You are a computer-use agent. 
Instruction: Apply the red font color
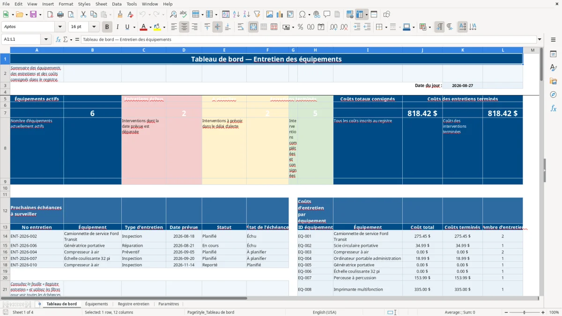pos(143,27)
